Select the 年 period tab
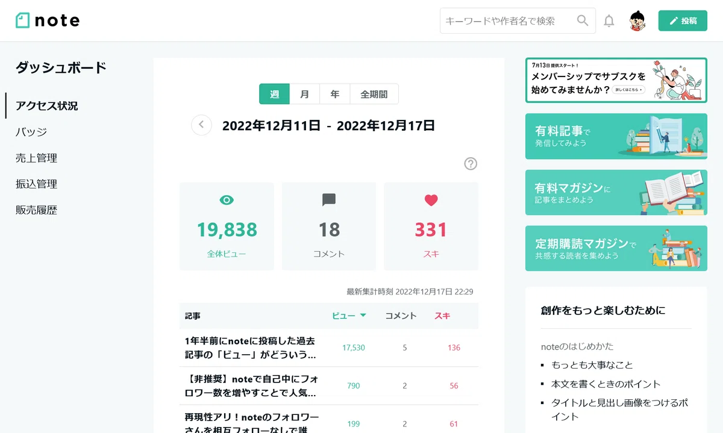Screen dimensions: 723x433 tap(335, 94)
